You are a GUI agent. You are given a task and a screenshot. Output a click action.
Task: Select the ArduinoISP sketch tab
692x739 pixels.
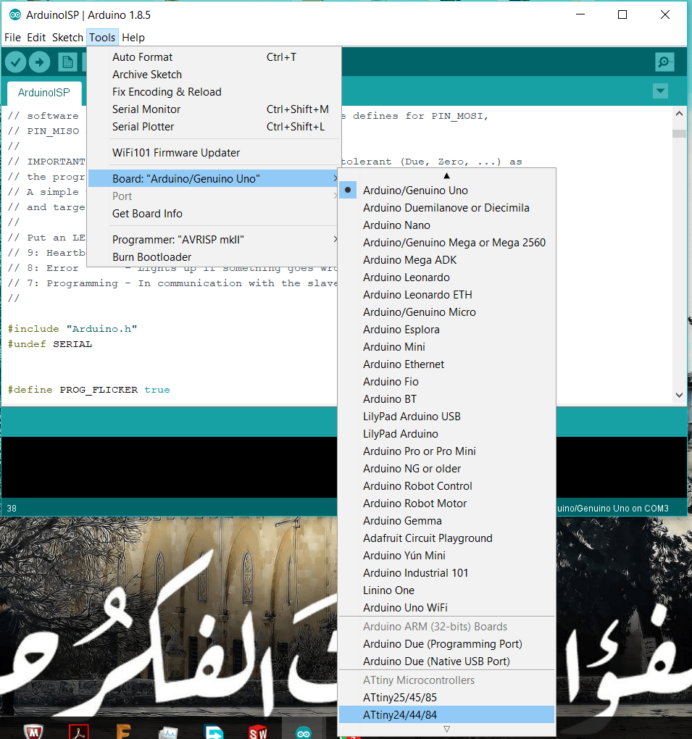(x=44, y=93)
